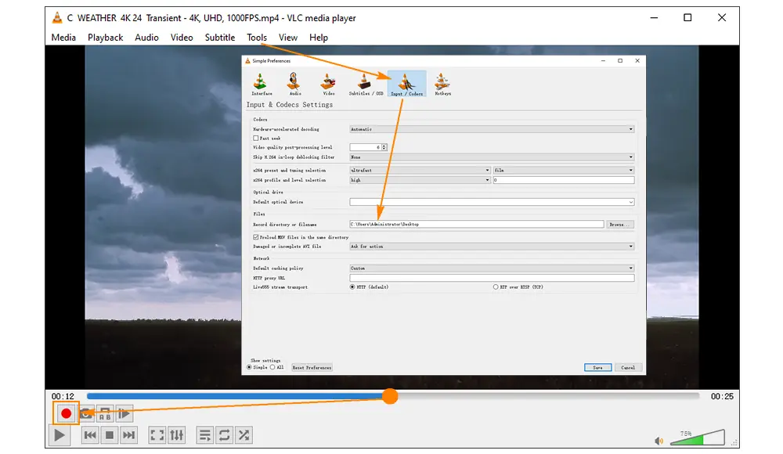
Task: Enable the Fast seek checkbox
Action: pos(256,139)
